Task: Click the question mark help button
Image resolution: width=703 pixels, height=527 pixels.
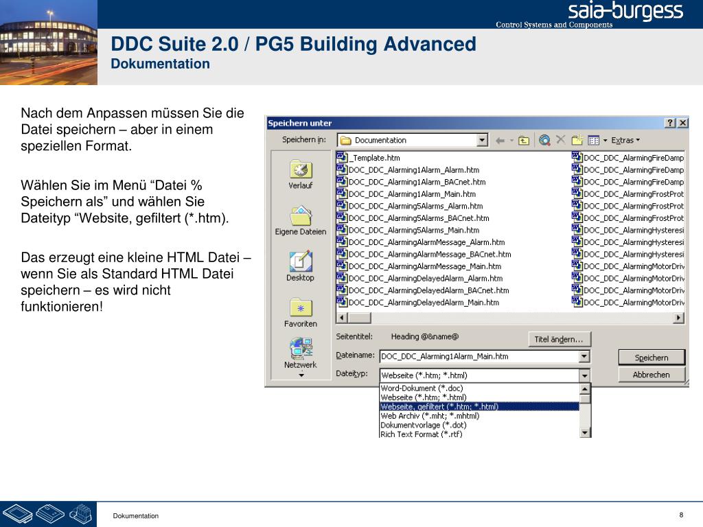Action: point(670,123)
